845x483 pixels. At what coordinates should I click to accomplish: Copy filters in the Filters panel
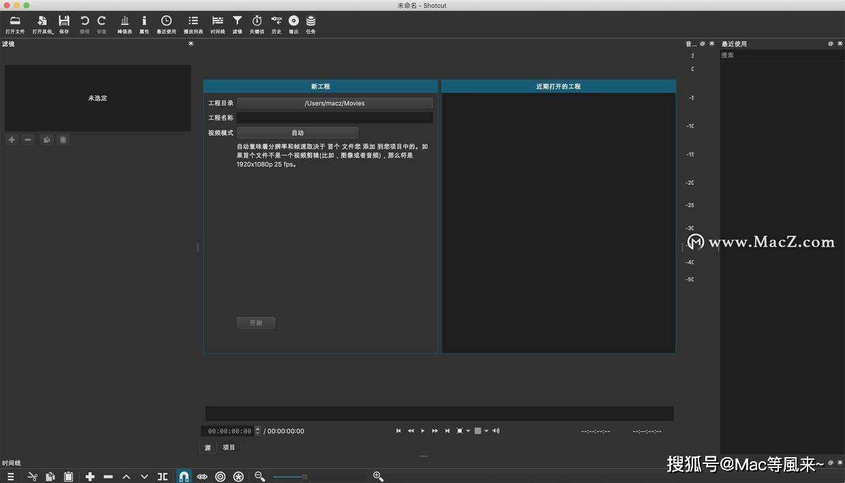tap(46, 139)
